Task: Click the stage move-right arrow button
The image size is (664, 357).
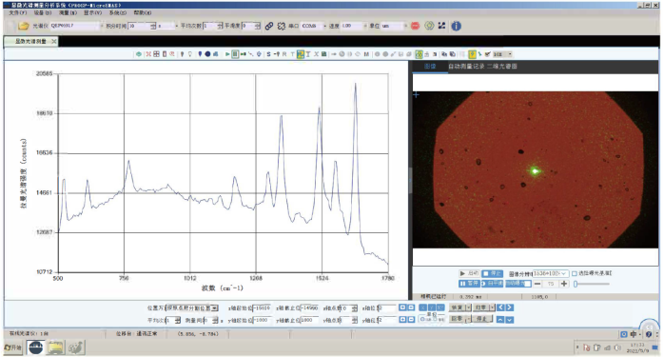Action: tap(510, 307)
